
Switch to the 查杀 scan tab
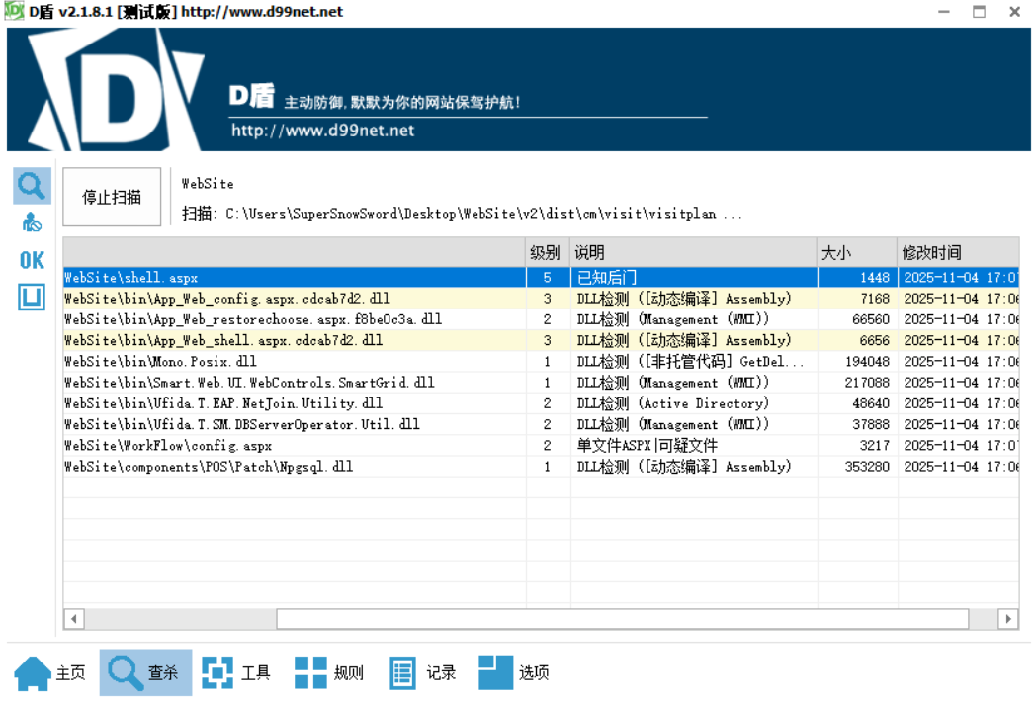[x=145, y=673]
